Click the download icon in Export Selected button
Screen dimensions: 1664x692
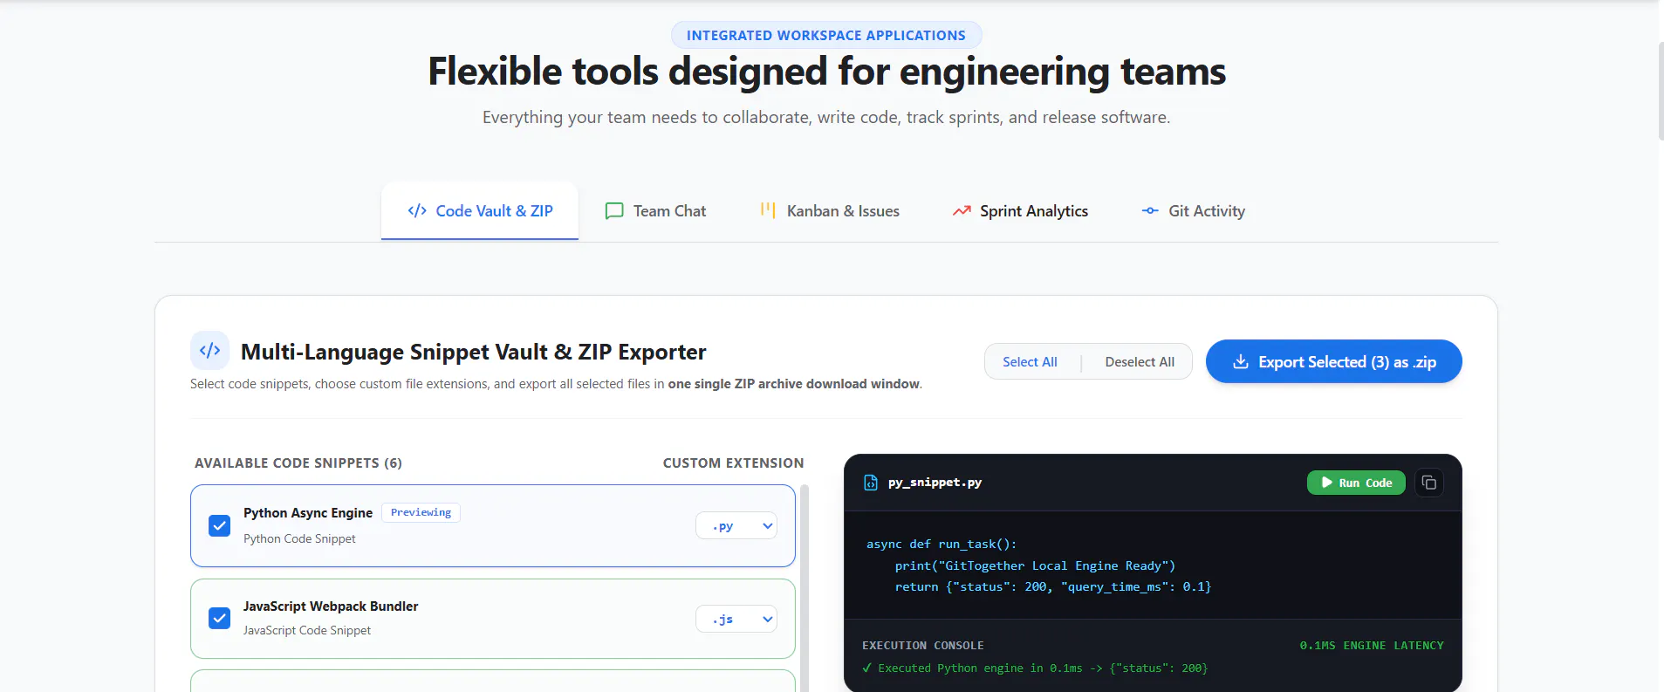tap(1240, 361)
